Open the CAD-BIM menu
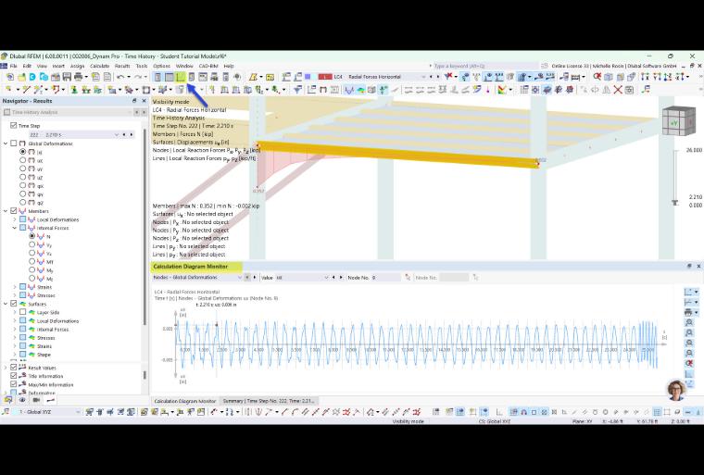 click(208, 66)
